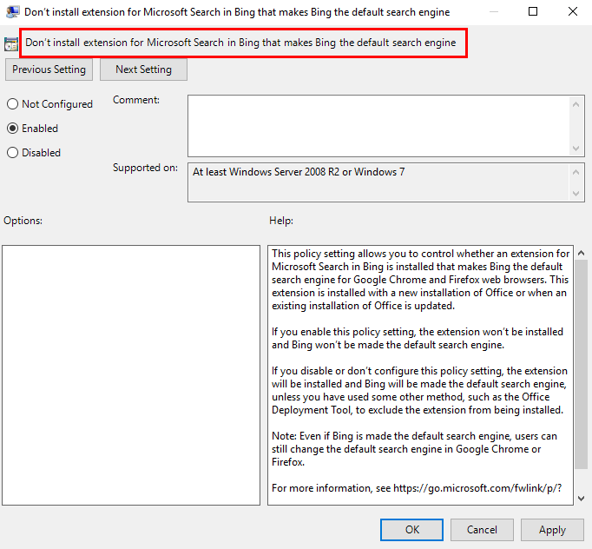Go to the Next Setting
The image size is (592, 549).
pos(143,69)
